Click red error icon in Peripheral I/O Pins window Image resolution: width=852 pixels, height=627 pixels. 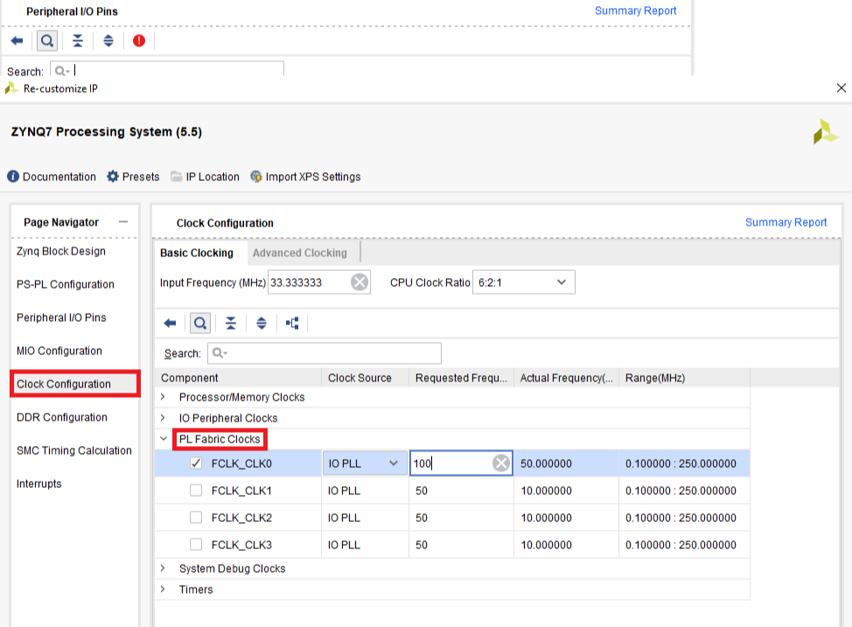pyautogui.click(x=139, y=41)
